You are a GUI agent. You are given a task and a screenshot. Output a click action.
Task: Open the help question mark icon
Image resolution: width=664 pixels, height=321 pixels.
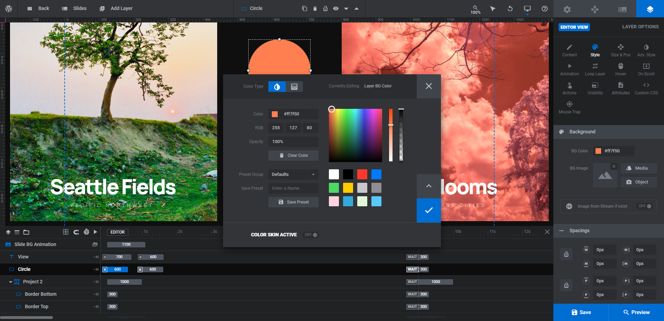[x=544, y=8]
